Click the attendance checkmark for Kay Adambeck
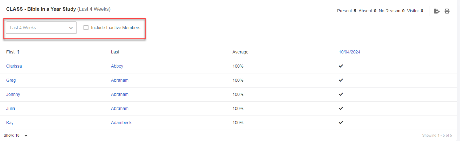Image resolution: width=460 pixels, height=141 pixels. click(x=341, y=123)
